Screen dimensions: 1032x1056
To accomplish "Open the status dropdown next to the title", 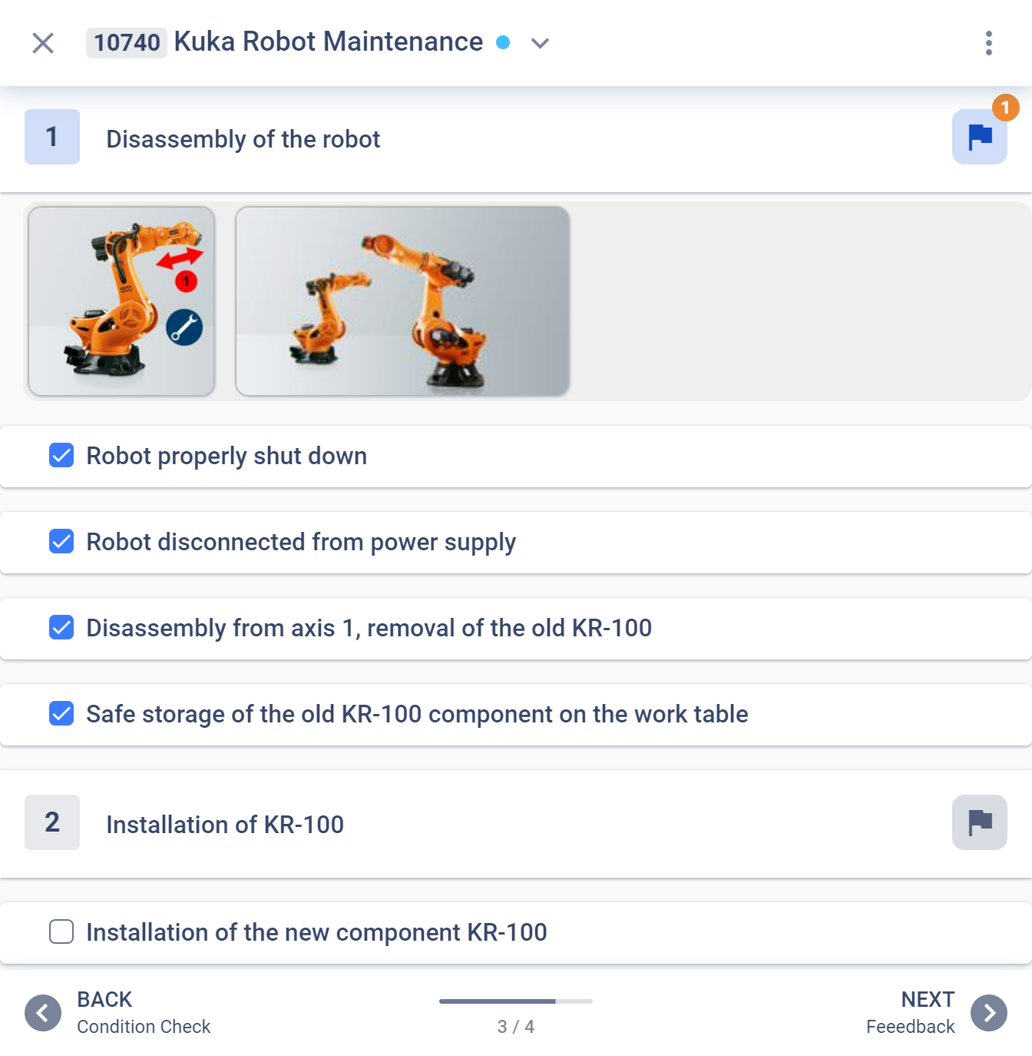I will (x=540, y=43).
